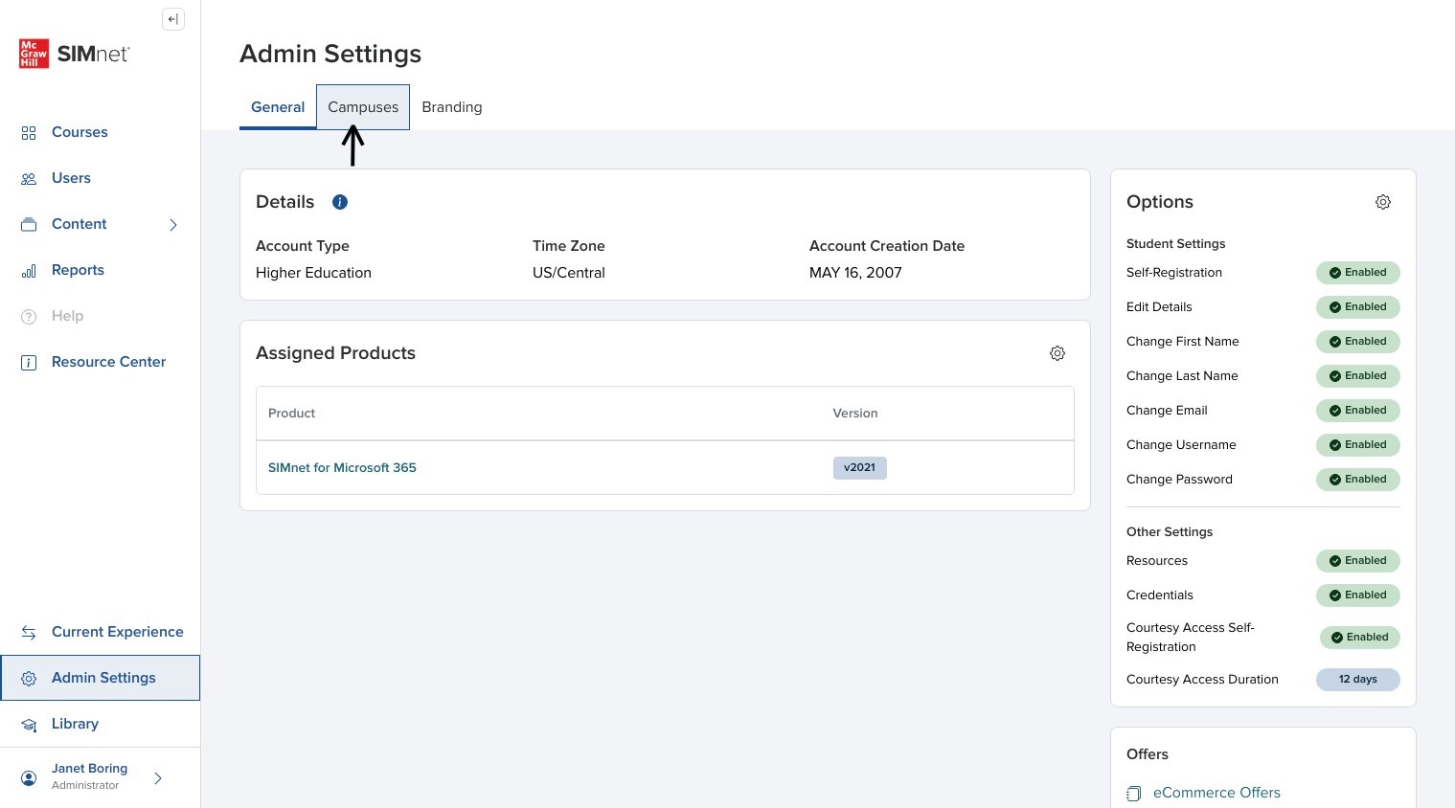Click the Change Email Enabled badge
1455x808 pixels.
coord(1358,411)
